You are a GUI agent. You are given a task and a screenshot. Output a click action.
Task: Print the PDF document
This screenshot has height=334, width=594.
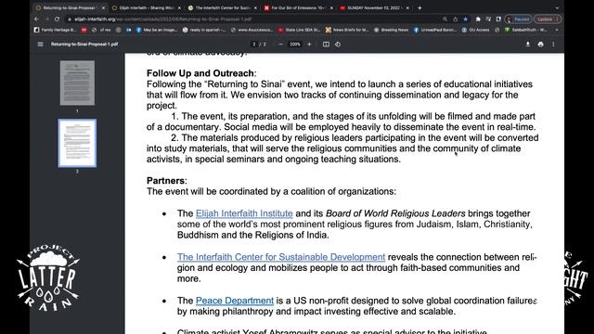tap(540, 45)
